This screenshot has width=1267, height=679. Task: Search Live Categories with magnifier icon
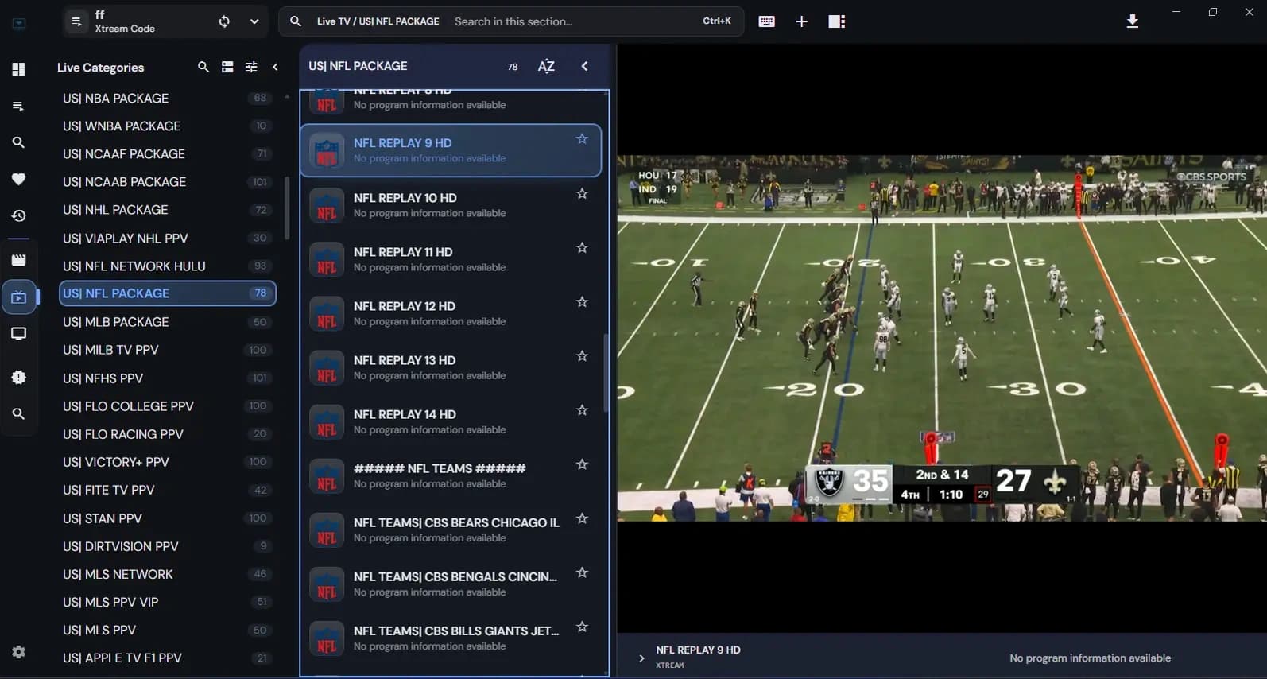203,67
